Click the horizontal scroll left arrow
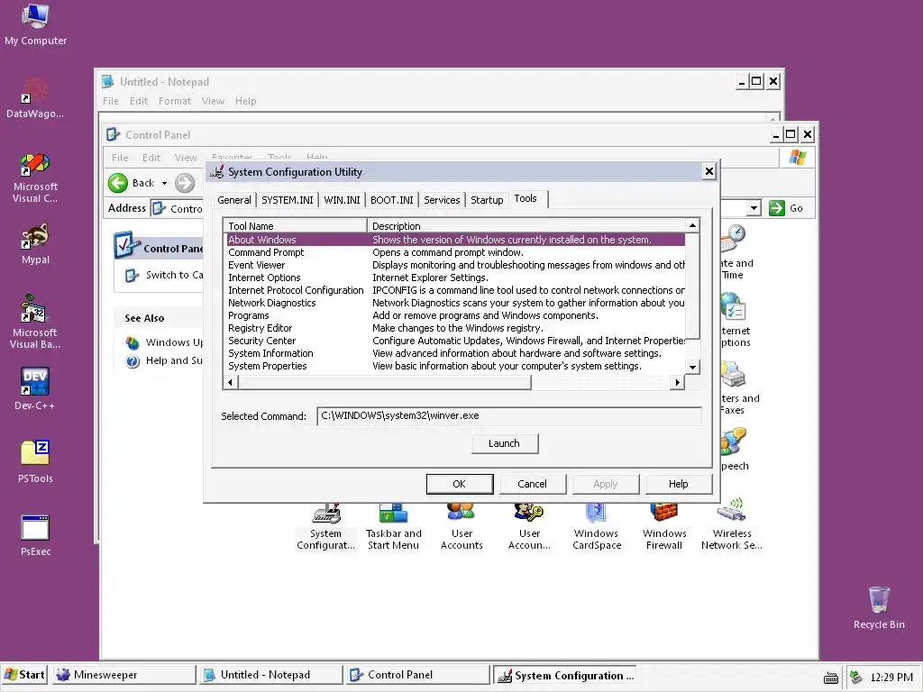 click(230, 382)
